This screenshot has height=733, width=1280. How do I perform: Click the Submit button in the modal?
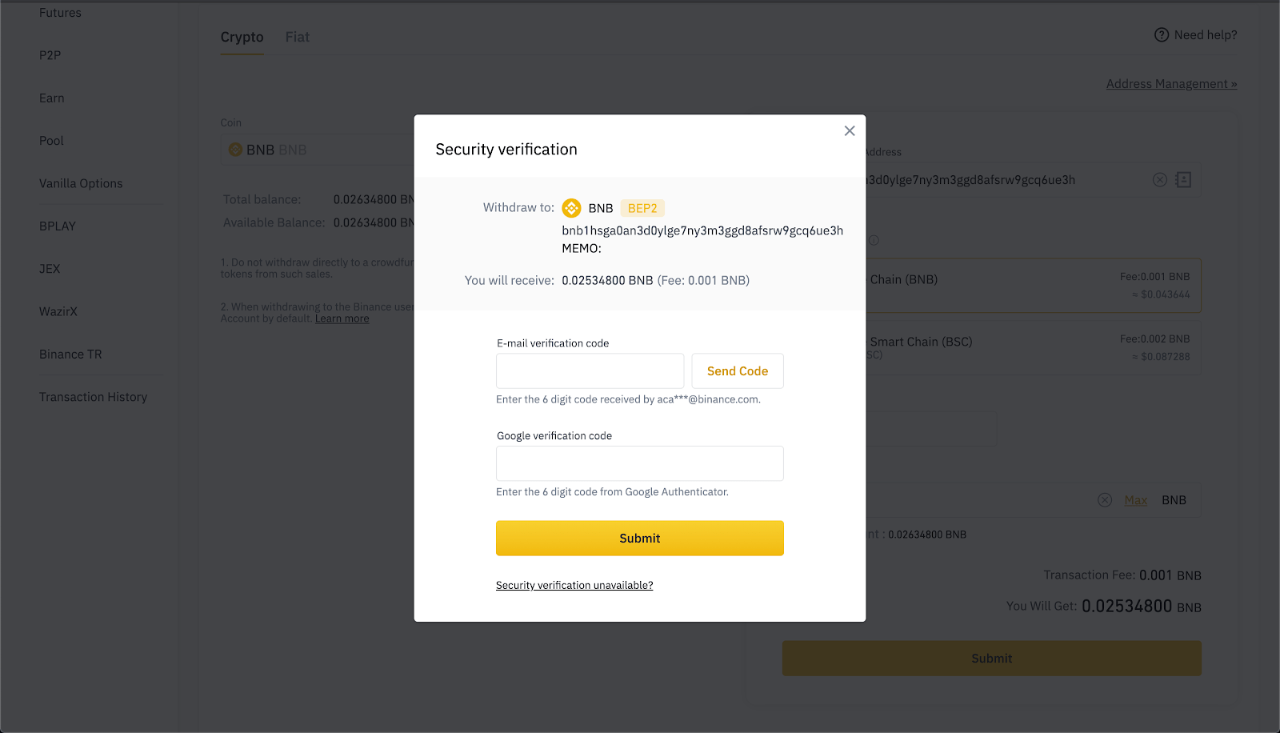[639, 538]
